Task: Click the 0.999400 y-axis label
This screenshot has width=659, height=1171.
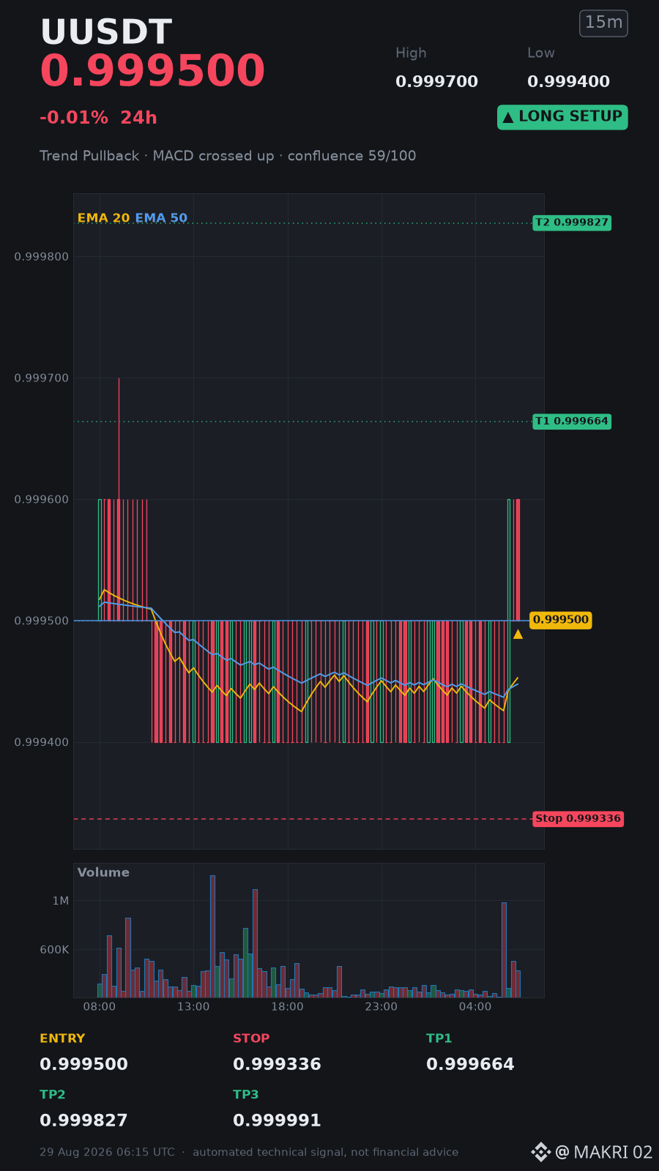Action: click(x=42, y=742)
